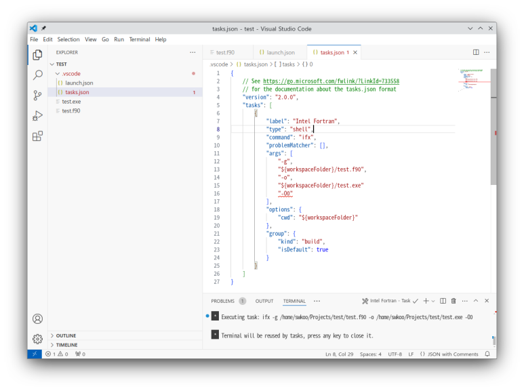Show the OUTPUT panel tab

pyautogui.click(x=264, y=301)
